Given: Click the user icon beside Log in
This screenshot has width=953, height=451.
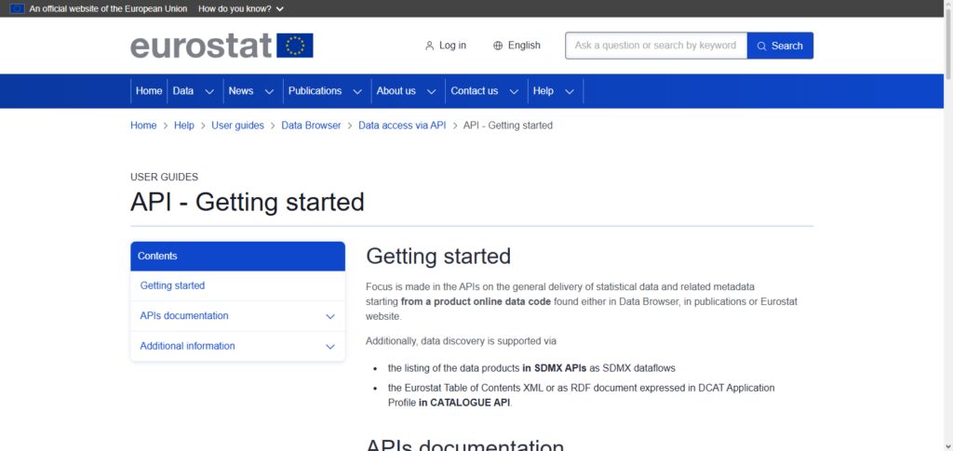Looking at the screenshot, I should click(429, 46).
